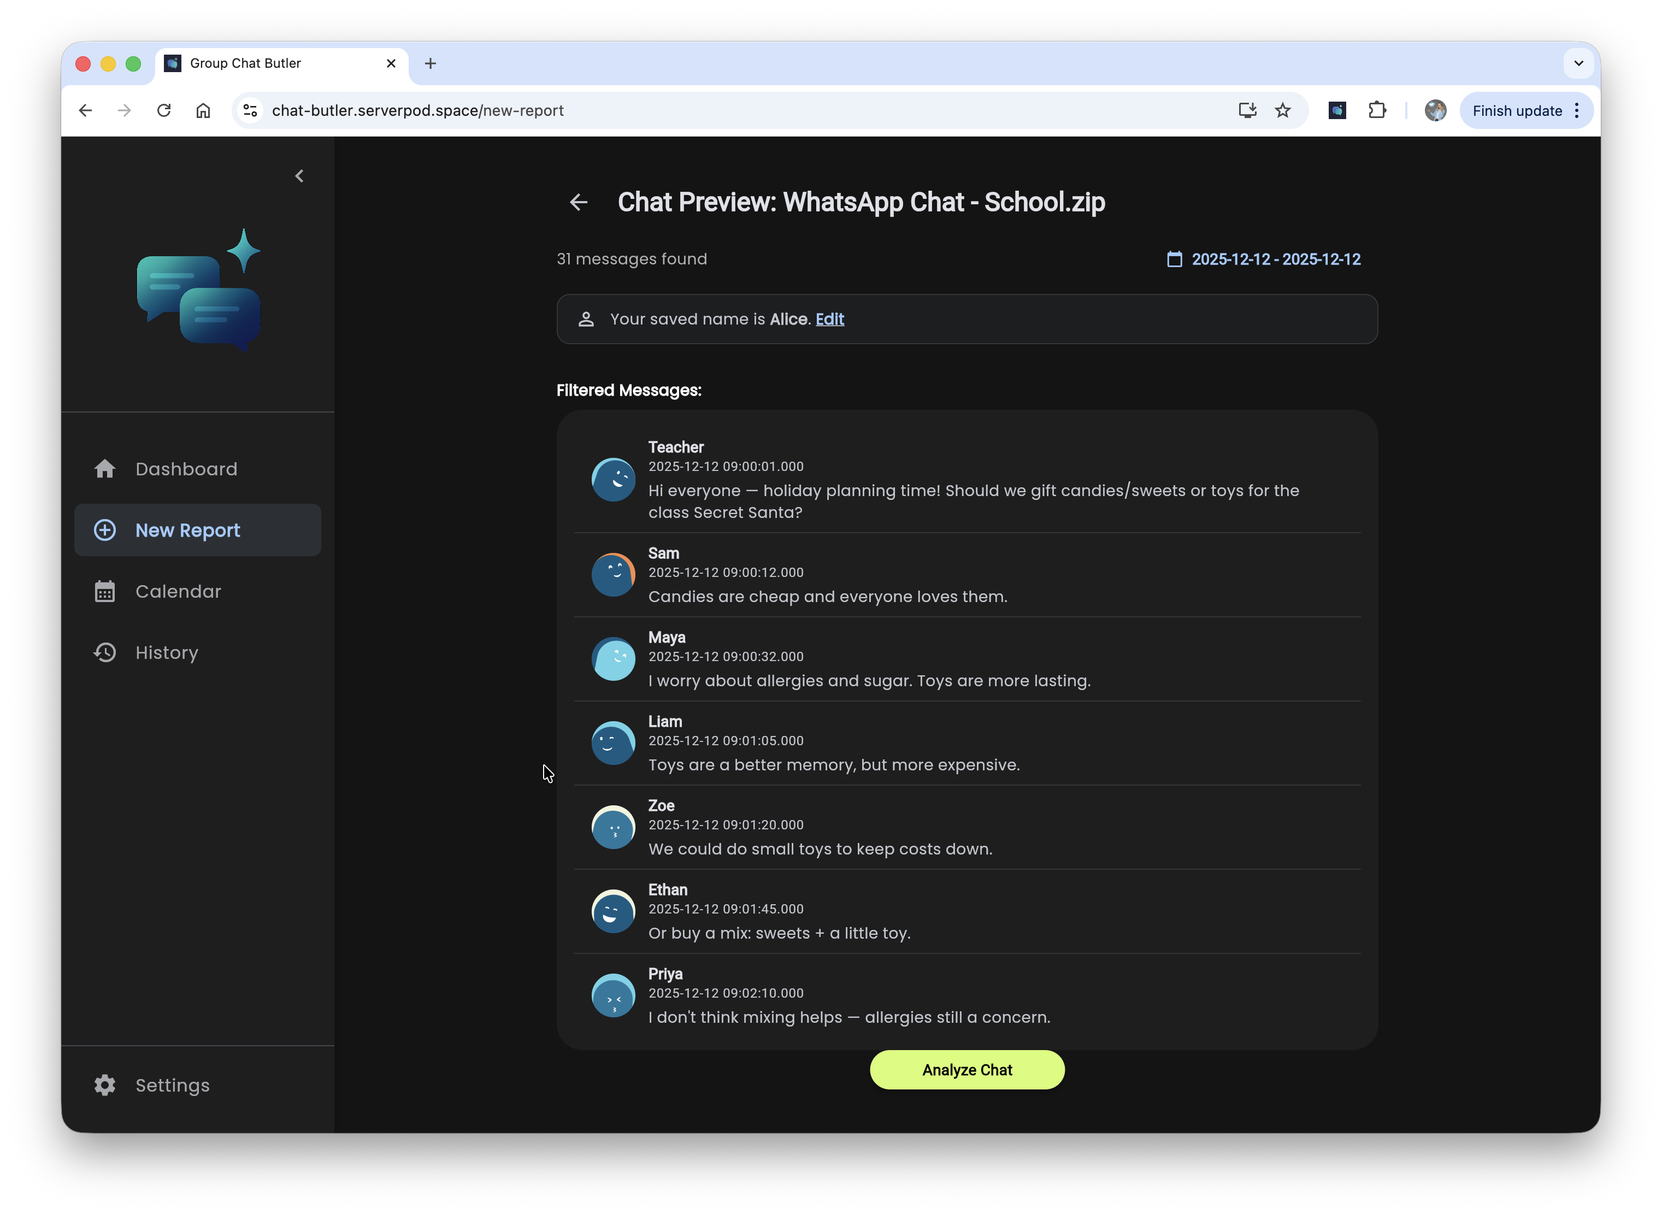Click Teacher's avatar in messages
The height and width of the screenshot is (1214, 1662).
[x=613, y=480]
